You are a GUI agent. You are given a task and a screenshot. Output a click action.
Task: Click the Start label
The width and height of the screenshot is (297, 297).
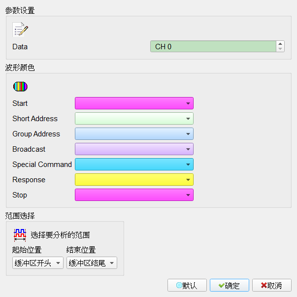tap(20, 103)
